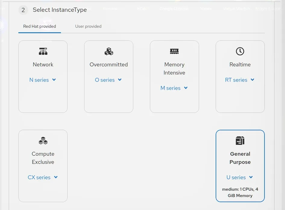Click the Overcommitted stacked cubes icon

point(109,51)
